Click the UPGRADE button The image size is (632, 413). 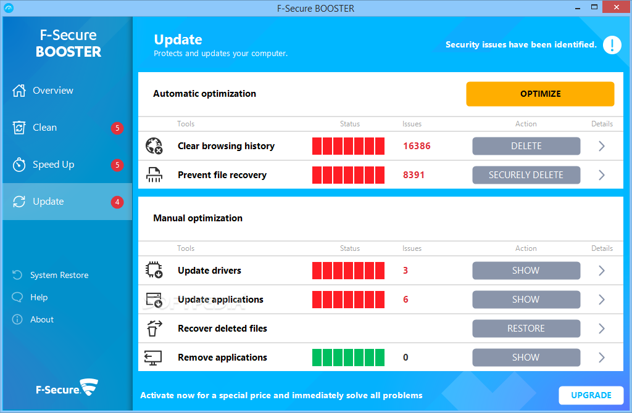point(591,395)
